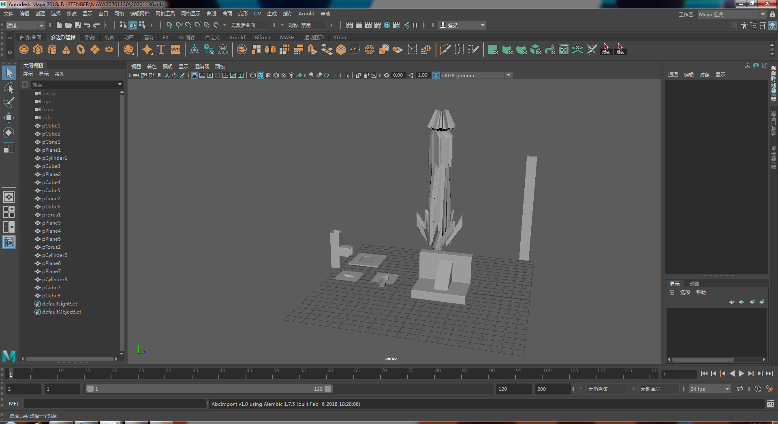Click the Save Scene disk icon
Image resolution: width=778 pixels, height=424 pixels.
tap(78, 25)
